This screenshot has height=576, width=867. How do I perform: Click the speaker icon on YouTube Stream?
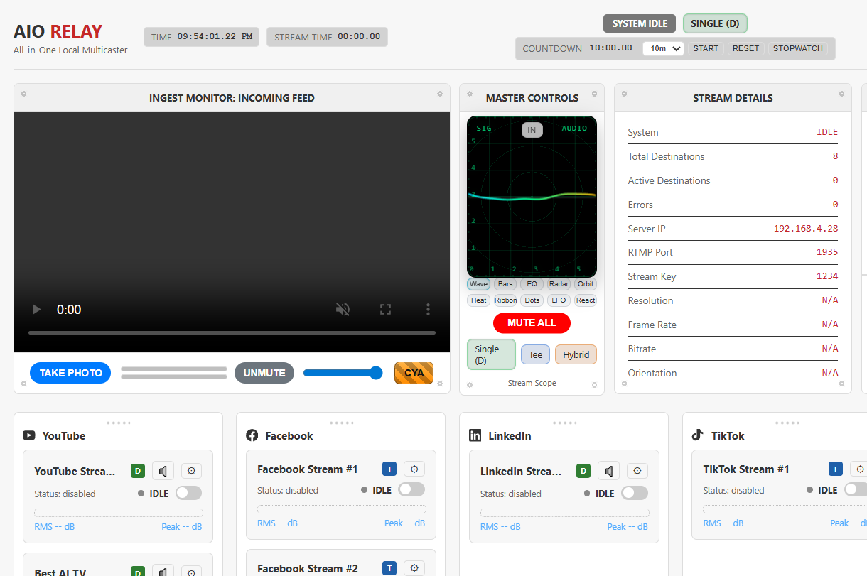point(163,470)
